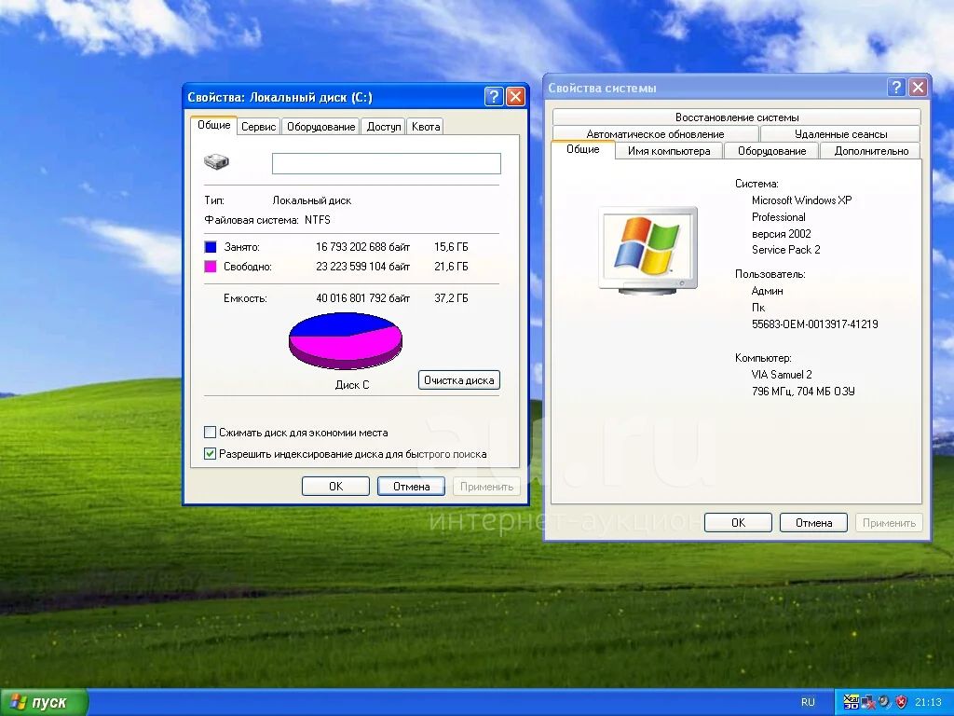The height and width of the screenshot is (716, 954).
Task: Select the Общие tab in disk properties
Action: point(213,125)
